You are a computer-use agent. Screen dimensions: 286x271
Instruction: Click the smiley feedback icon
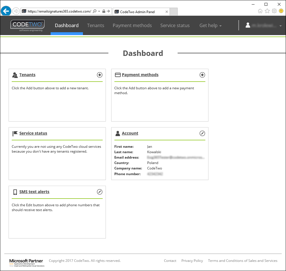(281, 11)
